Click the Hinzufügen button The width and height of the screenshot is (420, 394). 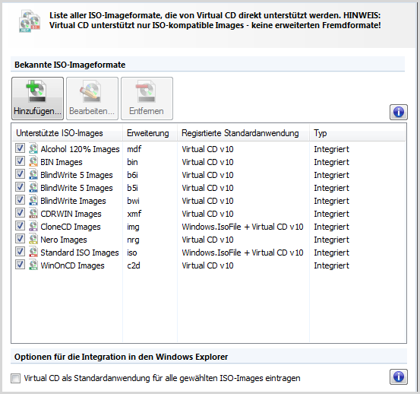37,98
